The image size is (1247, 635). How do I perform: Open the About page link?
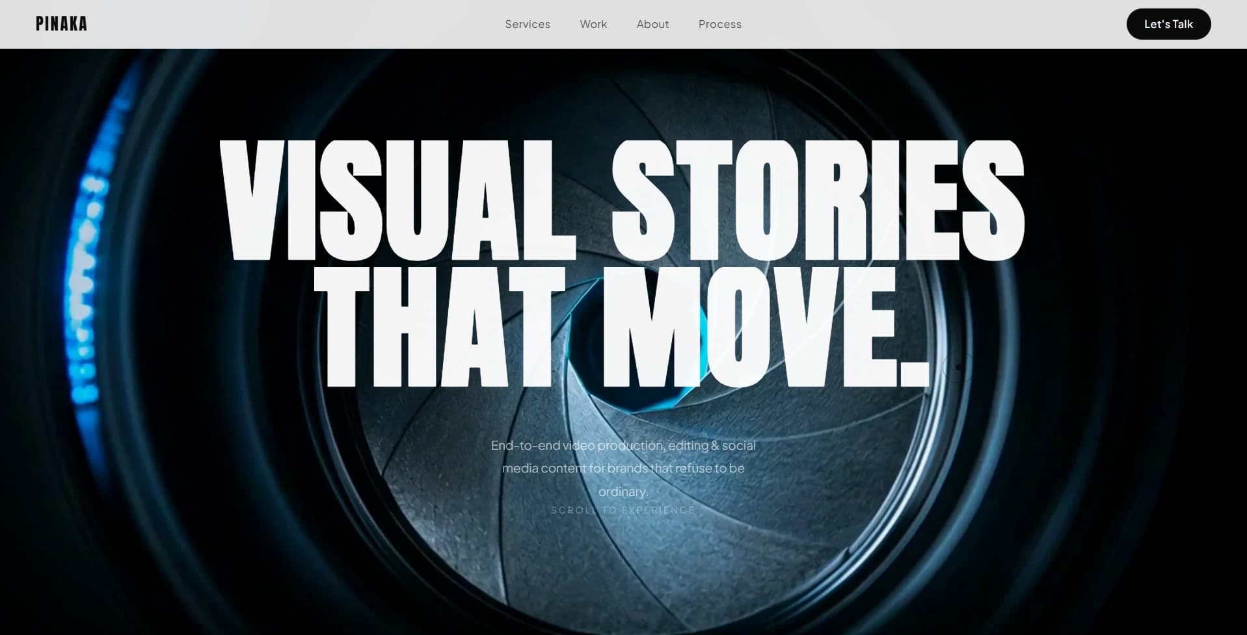652,24
